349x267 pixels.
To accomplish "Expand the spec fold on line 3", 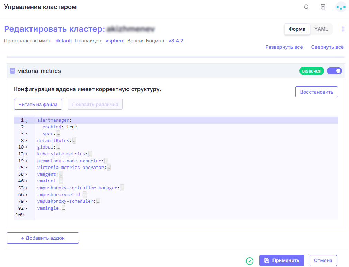I will (26, 134).
